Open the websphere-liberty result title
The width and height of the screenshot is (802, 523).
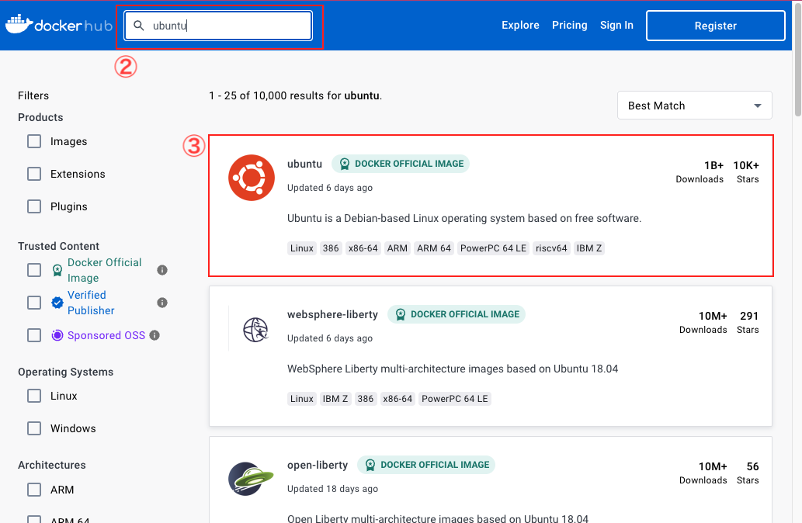[332, 314]
